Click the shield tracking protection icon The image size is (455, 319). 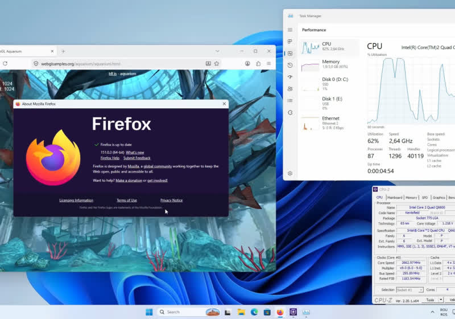36,64
